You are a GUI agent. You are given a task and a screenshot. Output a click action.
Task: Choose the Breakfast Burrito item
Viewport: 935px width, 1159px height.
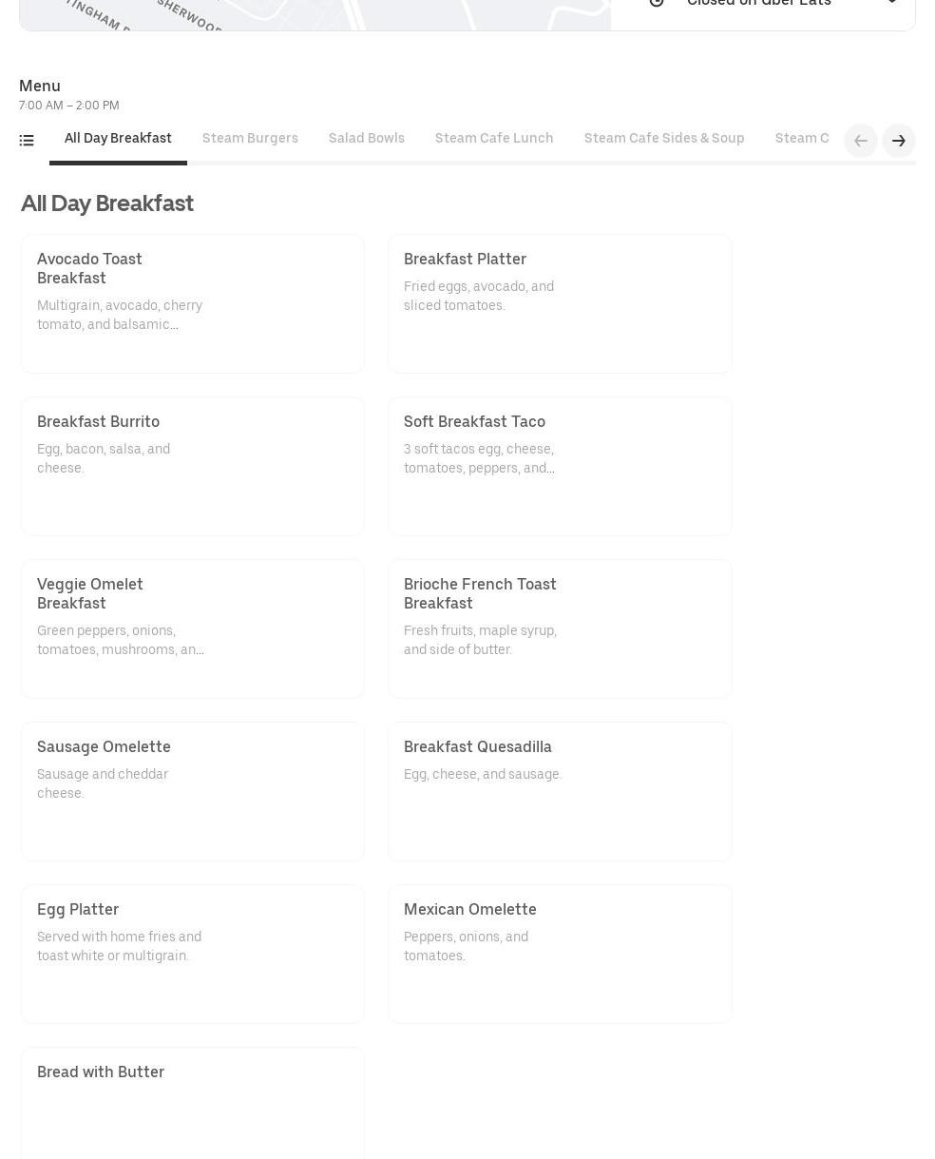pyautogui.click(x=192, y=466)
